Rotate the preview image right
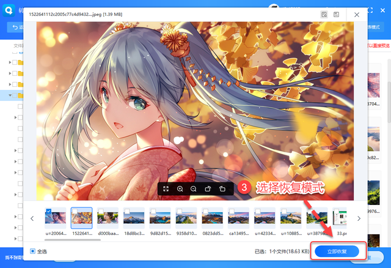Image resolution: width=391 pixels, height=268 pixels. click(x=222, y=189)
